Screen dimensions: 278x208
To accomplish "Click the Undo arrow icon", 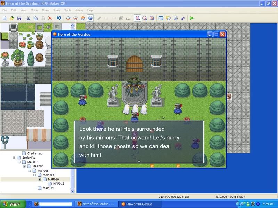I will click(59, 18).
